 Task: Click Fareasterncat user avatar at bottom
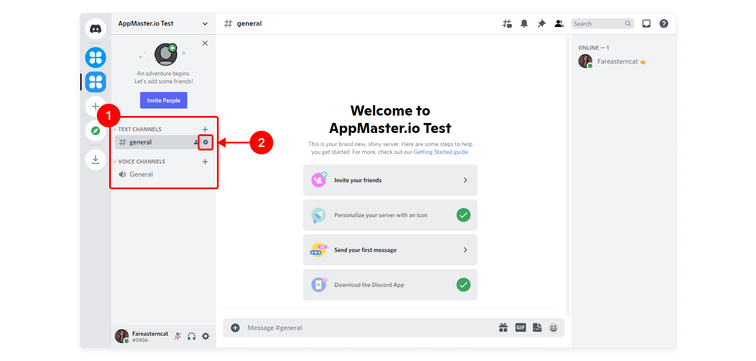click(122, 336)
